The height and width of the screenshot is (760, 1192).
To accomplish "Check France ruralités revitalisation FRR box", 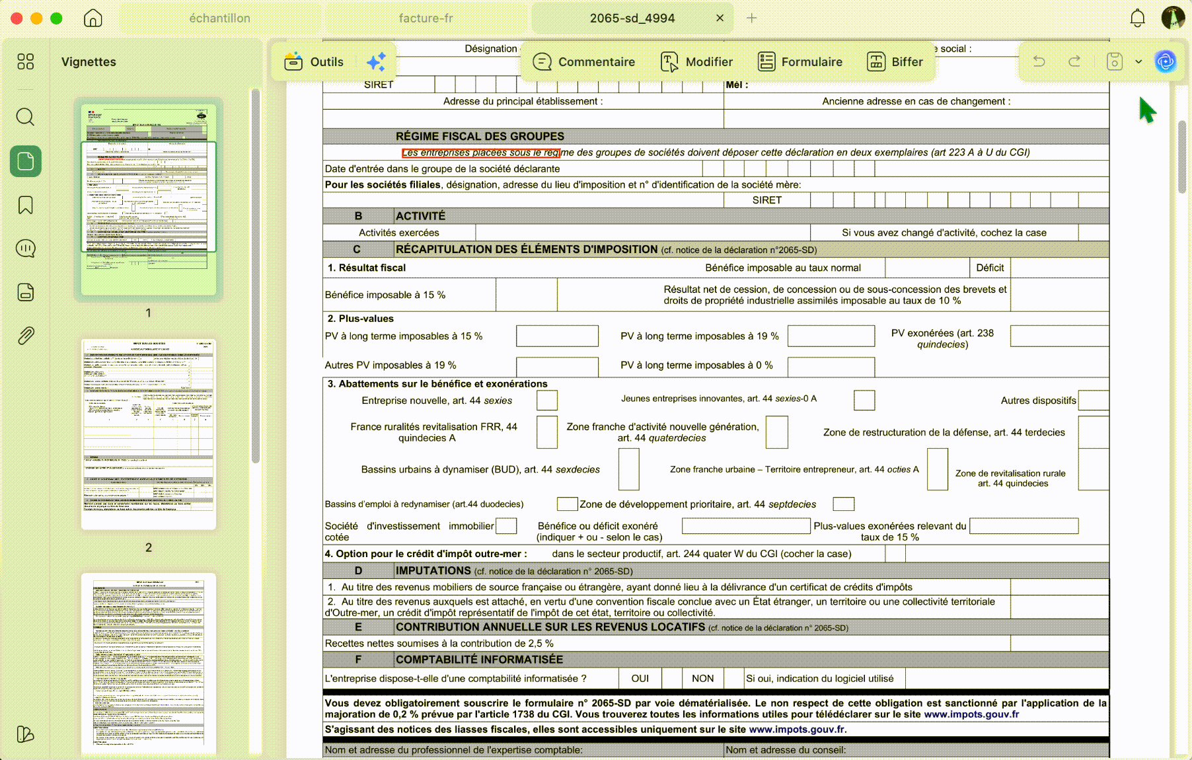I will 547,432.
